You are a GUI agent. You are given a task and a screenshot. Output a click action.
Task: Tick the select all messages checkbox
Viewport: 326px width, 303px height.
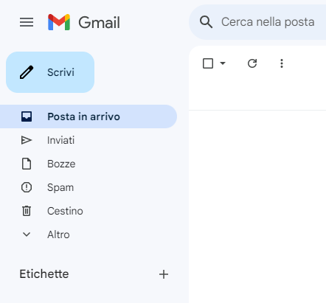coord(208,63)
